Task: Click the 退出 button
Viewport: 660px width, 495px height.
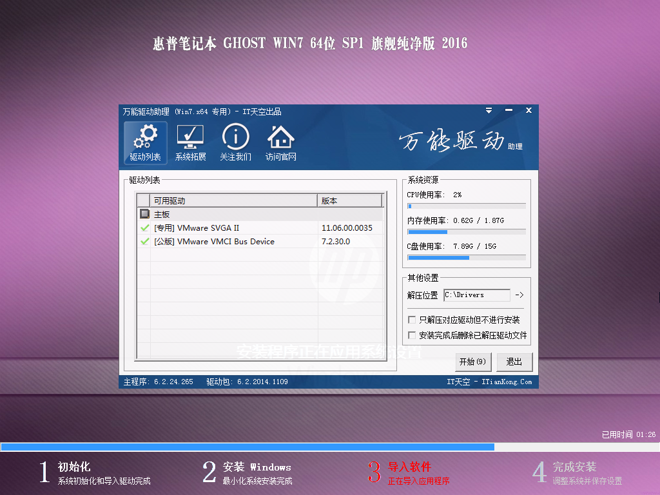Action: click(x=514, y=362)
